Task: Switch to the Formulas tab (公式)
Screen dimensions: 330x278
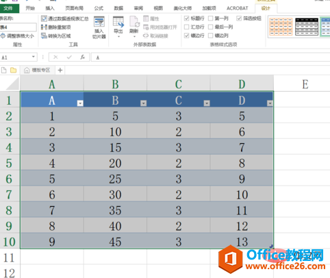Action: tap(99, 8)
